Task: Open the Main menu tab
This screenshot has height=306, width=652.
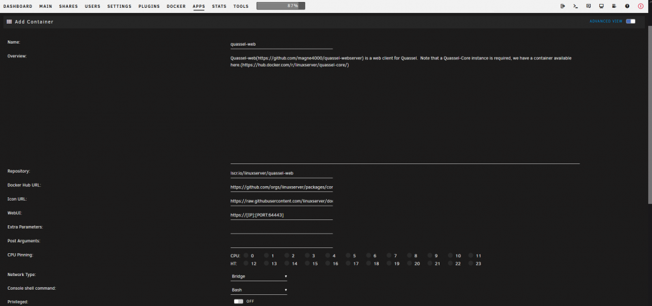Action: click(x=46, y=7)
